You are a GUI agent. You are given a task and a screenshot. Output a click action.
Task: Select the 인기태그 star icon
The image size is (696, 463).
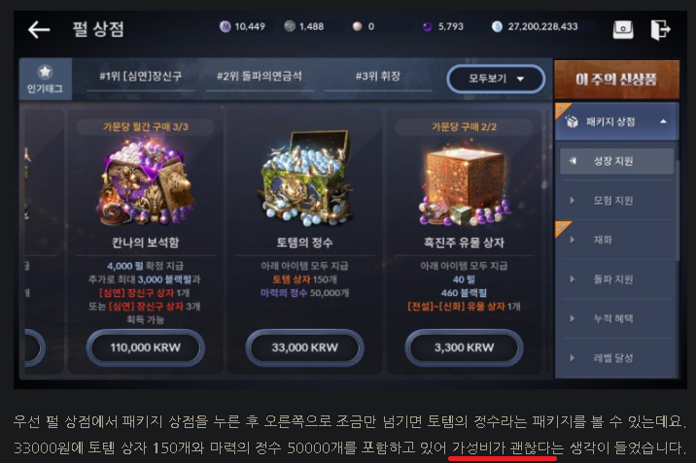45,72
